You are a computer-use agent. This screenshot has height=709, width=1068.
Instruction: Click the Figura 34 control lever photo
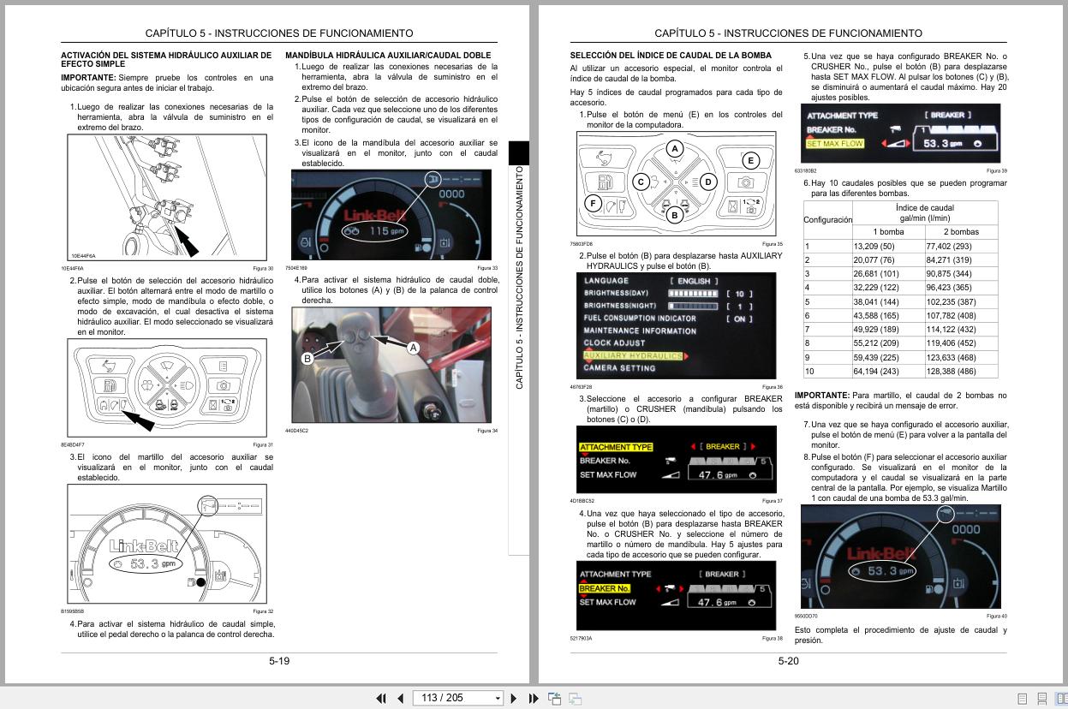[391, 366]
